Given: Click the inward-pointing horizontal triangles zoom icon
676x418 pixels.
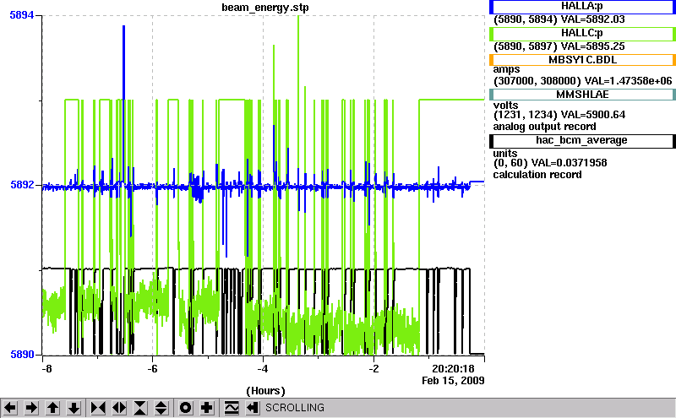Looking at the screenshot, I should 98,408.
